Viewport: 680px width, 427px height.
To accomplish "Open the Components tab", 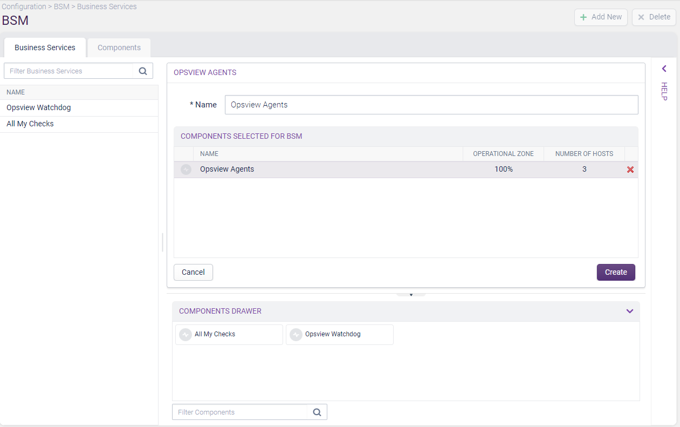I will (119, 48).
